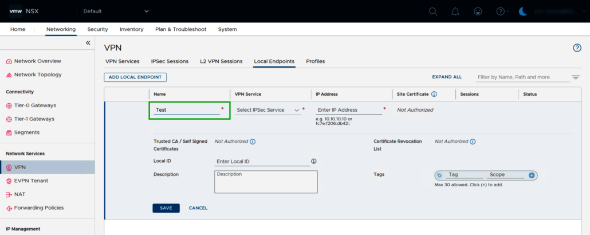
Task: Select the Local Endpoints tab
Action: [274, 61]
